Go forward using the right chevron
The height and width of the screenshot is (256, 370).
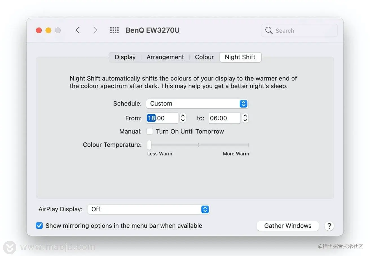pos(95,30)
